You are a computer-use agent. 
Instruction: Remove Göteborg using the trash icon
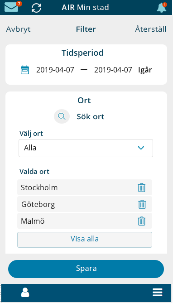142,204
